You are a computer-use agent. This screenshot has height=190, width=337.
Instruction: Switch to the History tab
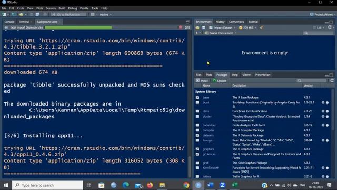(x=220, y=22)
